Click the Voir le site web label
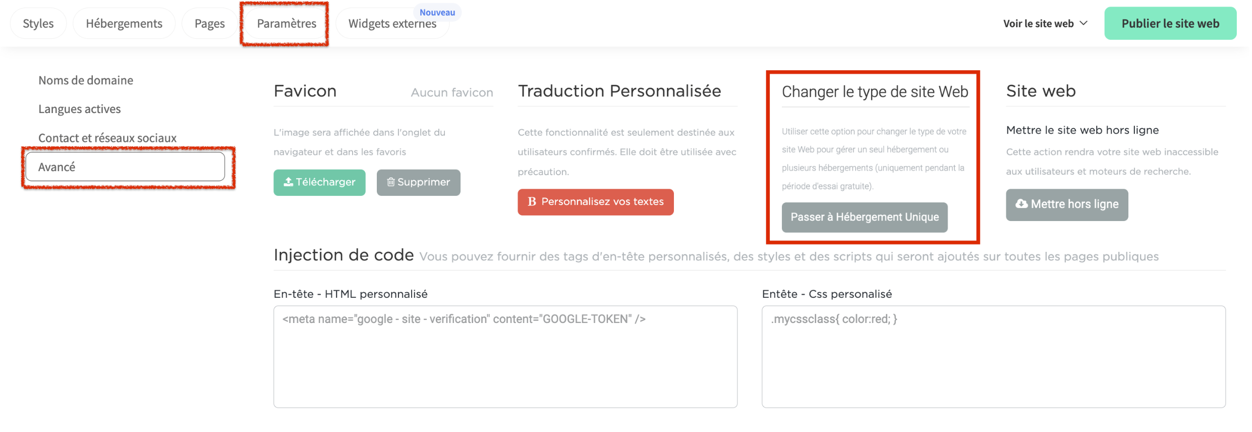This screenshot has height=432, width=1252. click(x=1038, y=24)
